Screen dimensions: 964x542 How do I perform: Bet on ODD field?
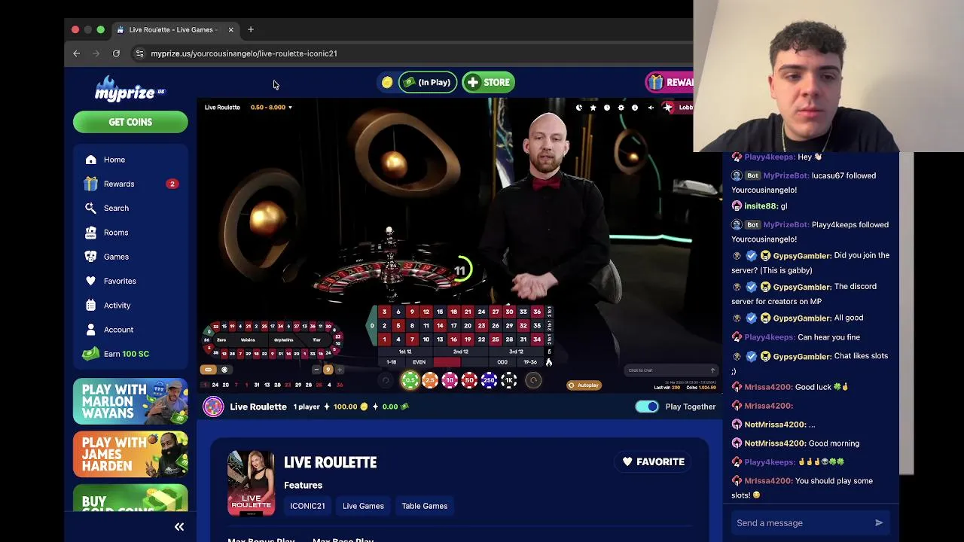point(502,362)
